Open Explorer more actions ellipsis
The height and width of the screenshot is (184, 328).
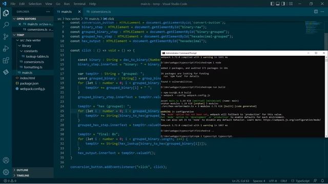(x=48, y=12)
